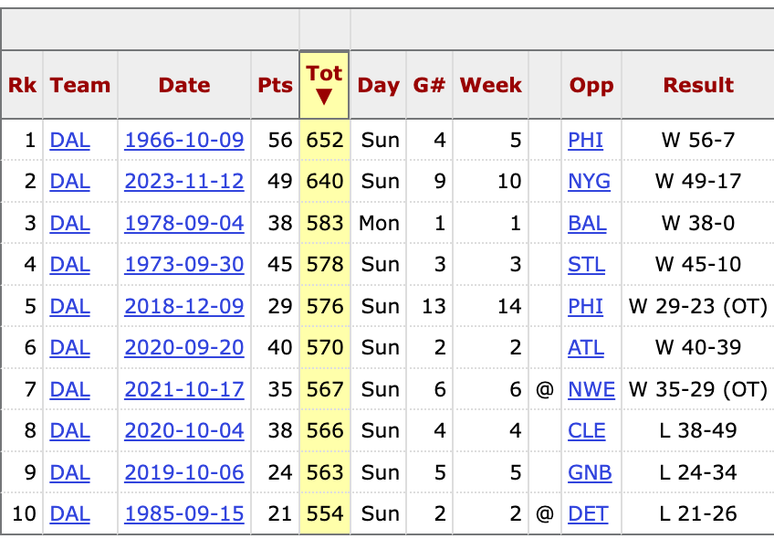Click the W 56-7 result cell

point(698,141)
